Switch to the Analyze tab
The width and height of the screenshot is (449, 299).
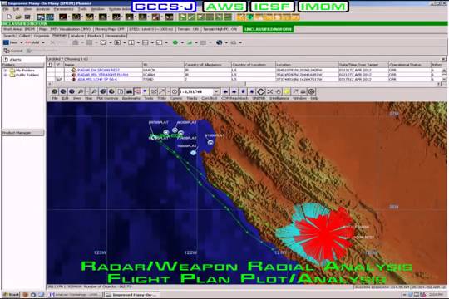[77, 36]
